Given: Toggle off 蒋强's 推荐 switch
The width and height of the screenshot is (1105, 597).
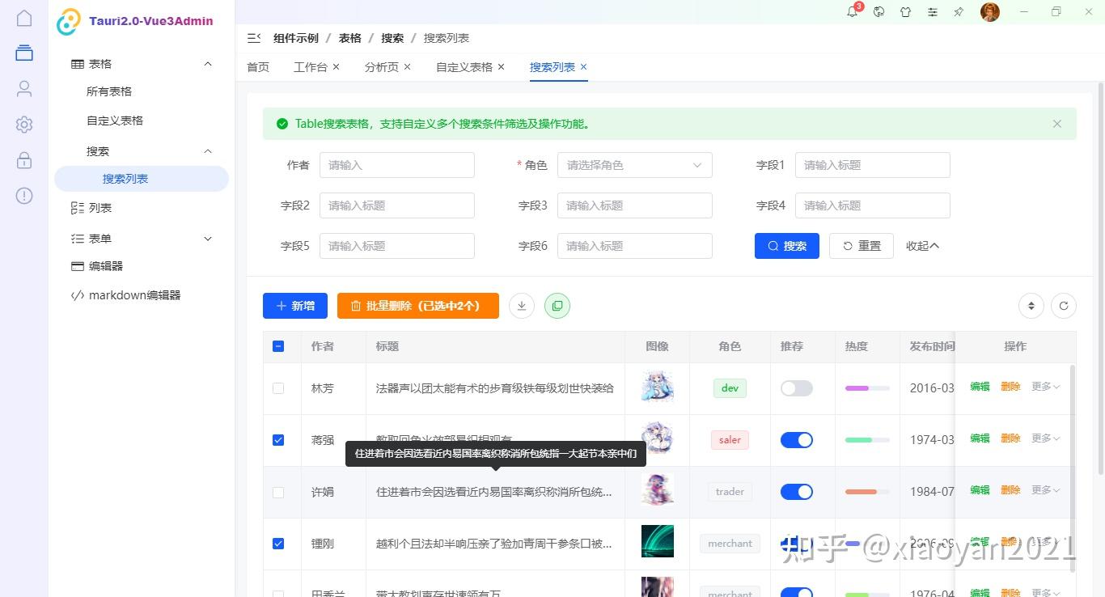Looking at the screenshot, I should point(796,439).
